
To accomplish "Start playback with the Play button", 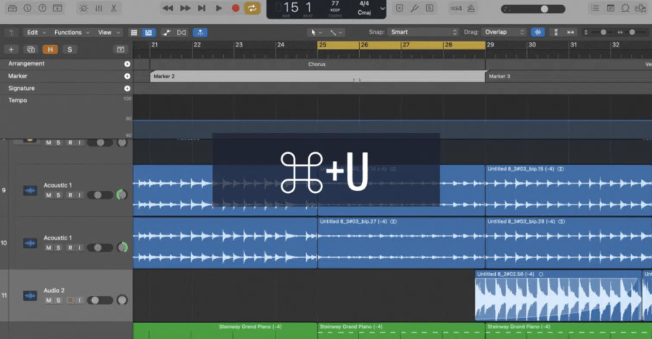I will tap(218, 8).
